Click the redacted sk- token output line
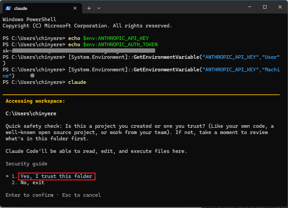The image size is (288, 208). click(79, 51)
